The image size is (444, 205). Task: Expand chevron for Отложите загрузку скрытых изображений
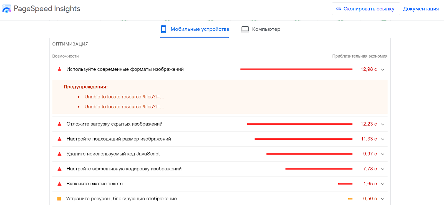[x=383, y=124]
